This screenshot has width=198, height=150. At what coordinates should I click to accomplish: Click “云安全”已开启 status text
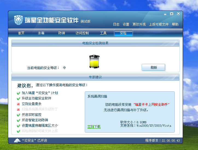[x=34, y=140]
